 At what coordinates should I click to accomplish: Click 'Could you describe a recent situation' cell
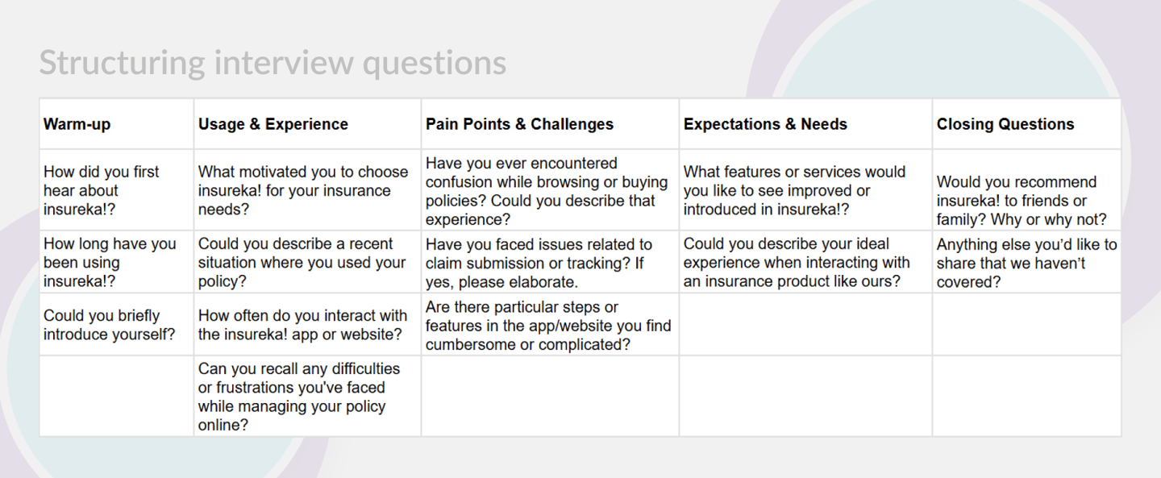point(306,263)
